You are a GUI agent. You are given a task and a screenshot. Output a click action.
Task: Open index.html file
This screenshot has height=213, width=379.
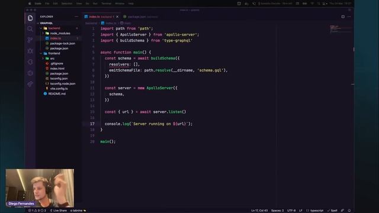[x=57, y=69]
